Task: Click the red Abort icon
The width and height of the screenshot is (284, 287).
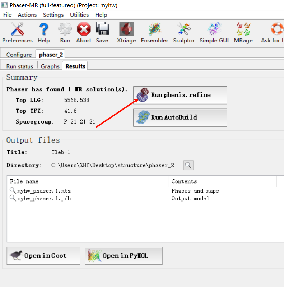Action: [x=84, y=29]
